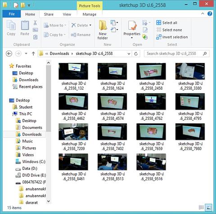
Task: Expand the address bar history dropdown
Action: [129, 54]
